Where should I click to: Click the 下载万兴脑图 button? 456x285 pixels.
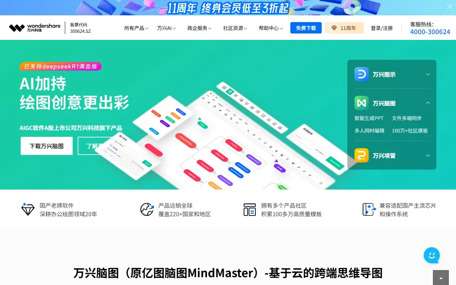(46, 146)
